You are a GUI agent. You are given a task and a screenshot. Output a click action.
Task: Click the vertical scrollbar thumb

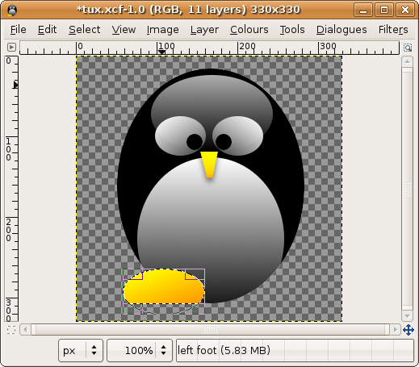407,189
